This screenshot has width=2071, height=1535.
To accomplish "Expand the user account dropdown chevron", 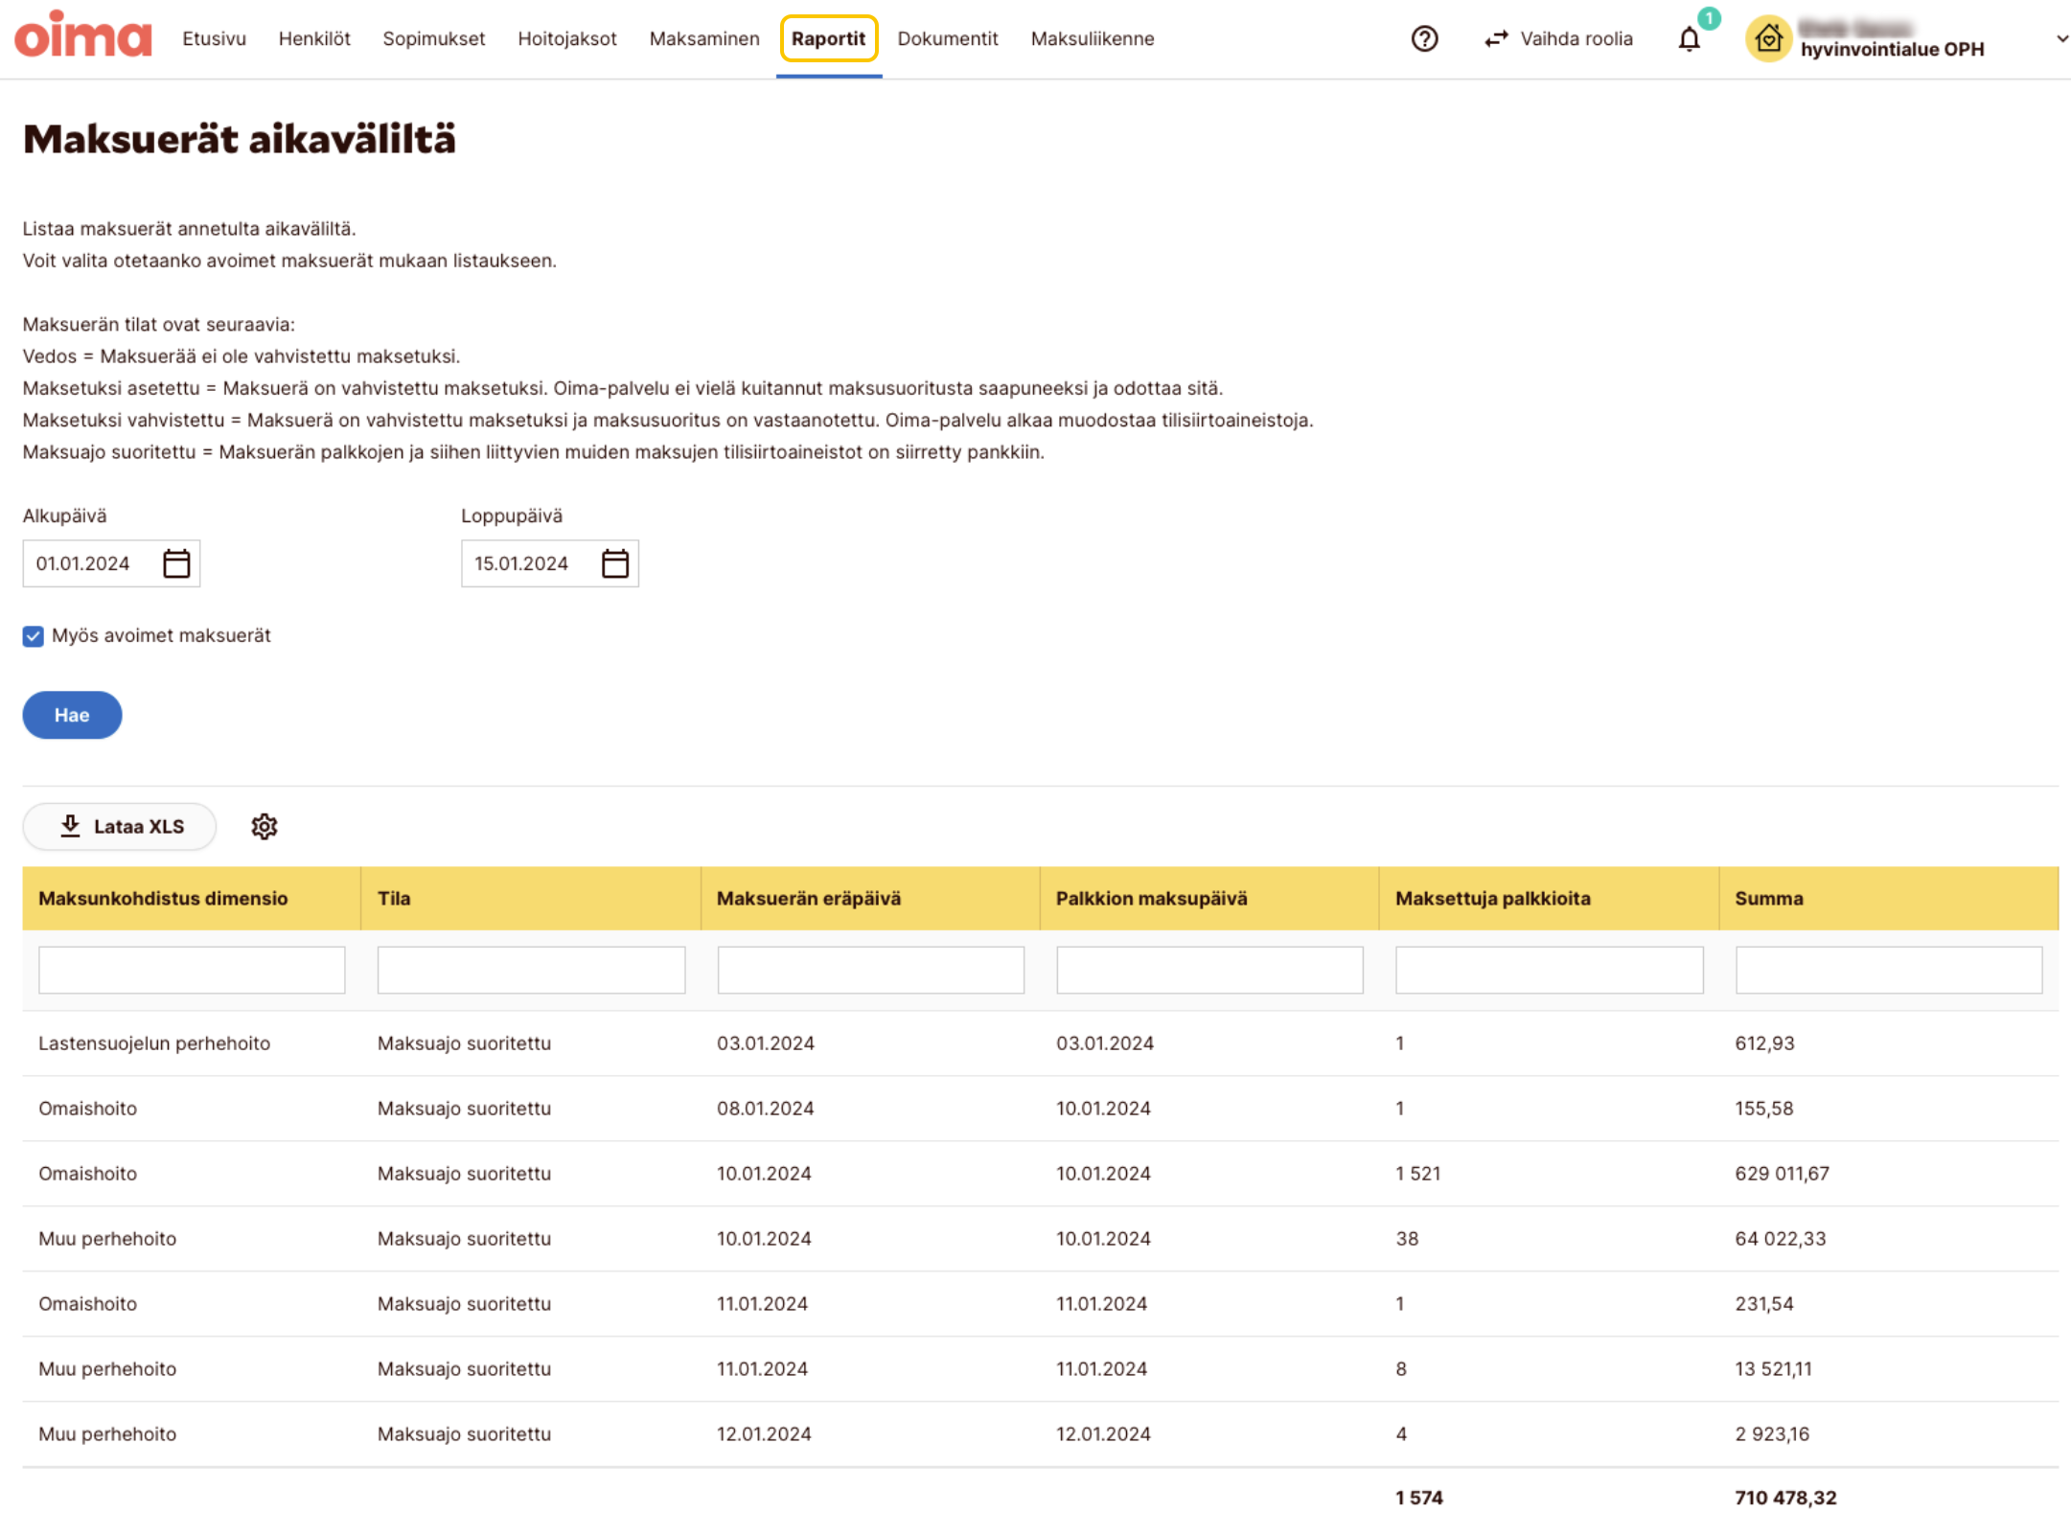I will 2060,39.
